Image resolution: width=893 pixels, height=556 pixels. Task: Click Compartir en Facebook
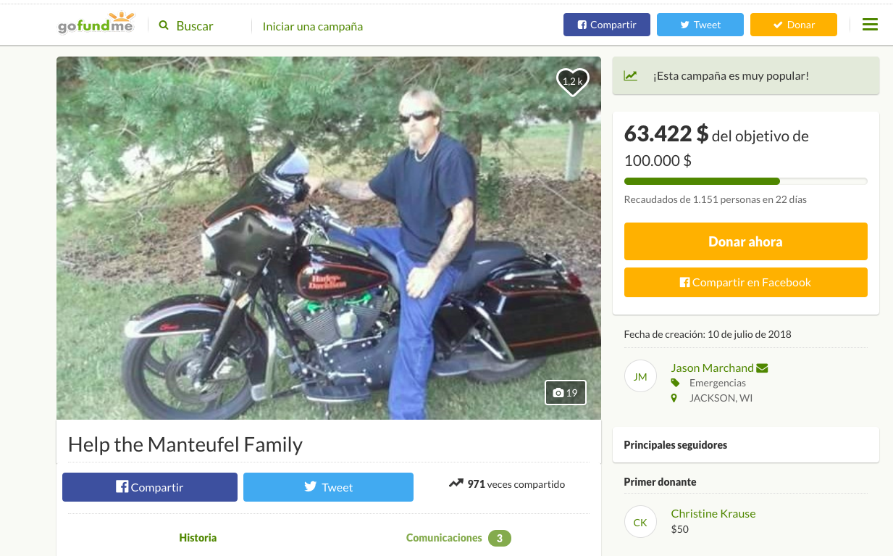(x=745, y=282)
